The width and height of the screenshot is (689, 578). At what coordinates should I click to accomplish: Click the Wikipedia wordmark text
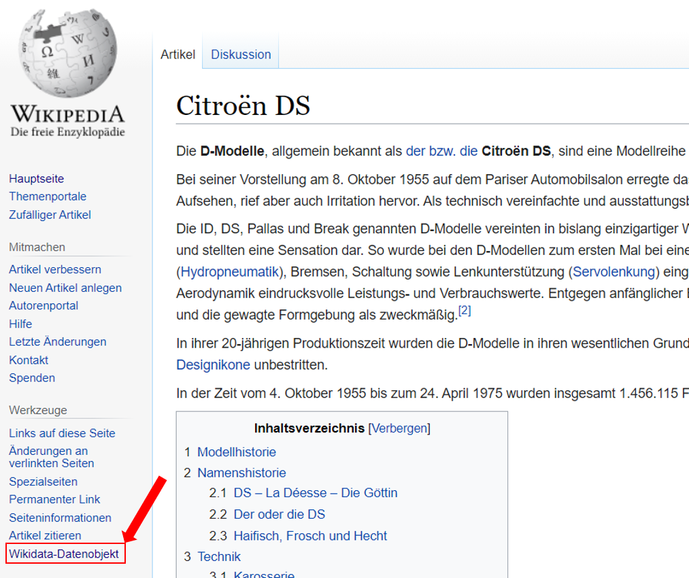coord(67,114)
